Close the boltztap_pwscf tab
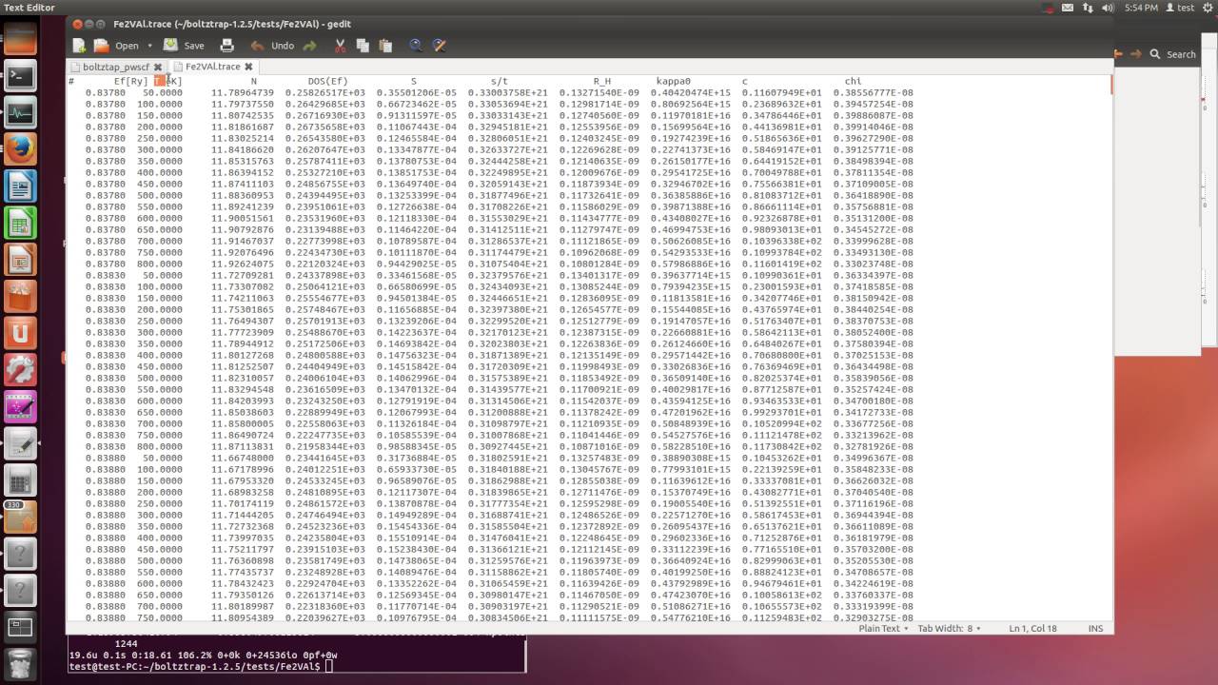Viewport: 1218px width, 685px height. click(160, 68)
